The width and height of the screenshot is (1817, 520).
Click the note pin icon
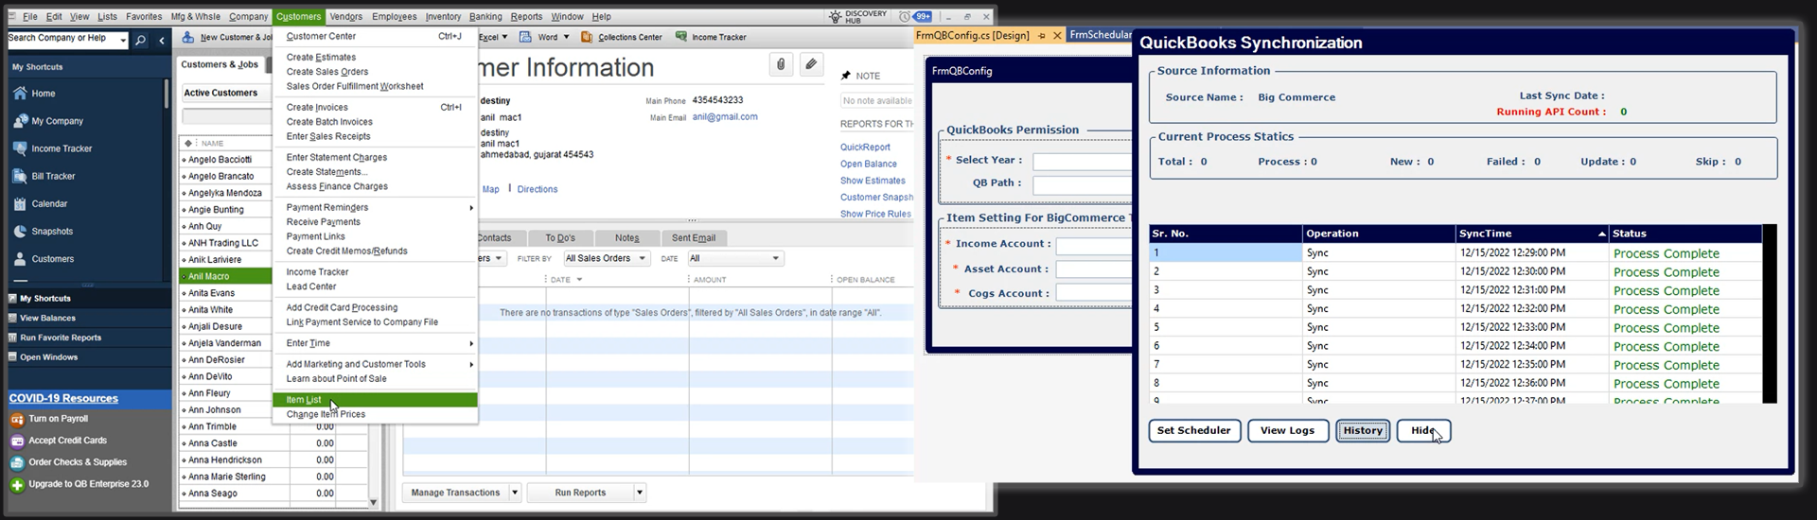[845, 76]
